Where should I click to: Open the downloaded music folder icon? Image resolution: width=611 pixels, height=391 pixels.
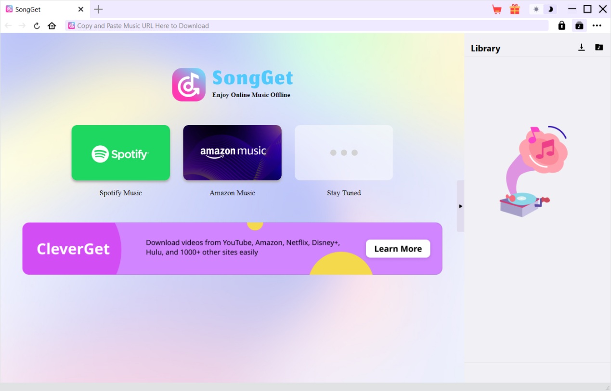599,47
